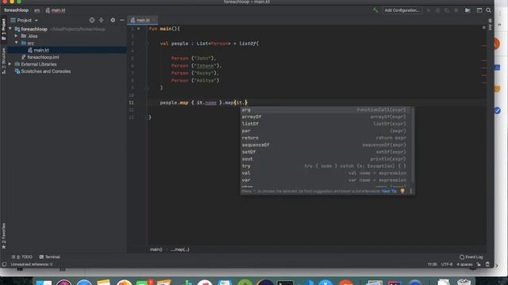508x285 pixels.
Task: Click the foreachloop breadcrumb in navigation bar
Action: (16, 10)
